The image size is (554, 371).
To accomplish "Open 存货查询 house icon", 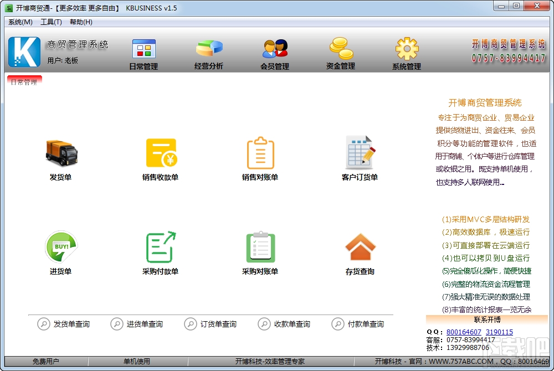I will pyautogui.click(x=360, y=247).
